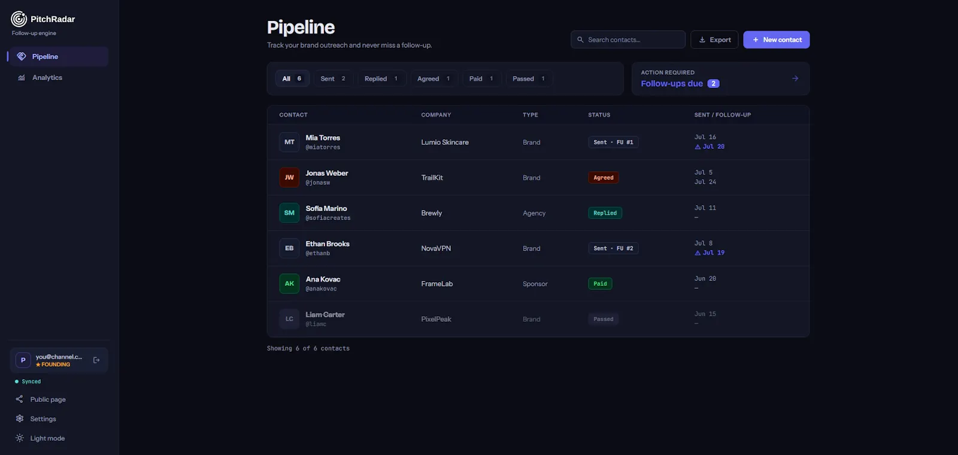Click company Lumio Skincare
The image size is (958, 455).
445,142
